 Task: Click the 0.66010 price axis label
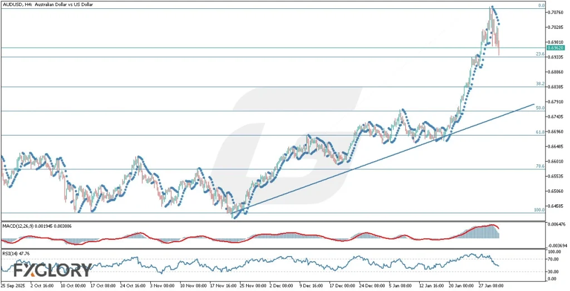coord(557,162)
